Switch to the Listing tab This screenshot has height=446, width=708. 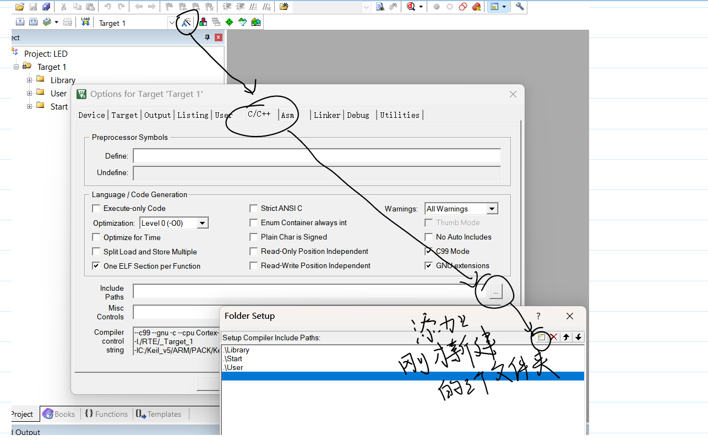(193, 115)
